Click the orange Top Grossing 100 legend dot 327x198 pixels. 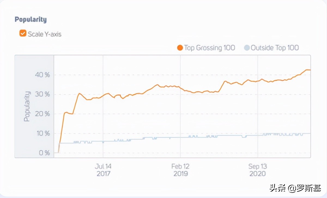180,48
